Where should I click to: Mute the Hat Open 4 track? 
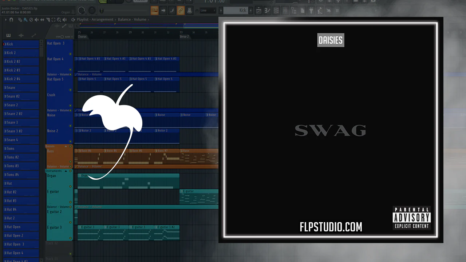(70, 70)
